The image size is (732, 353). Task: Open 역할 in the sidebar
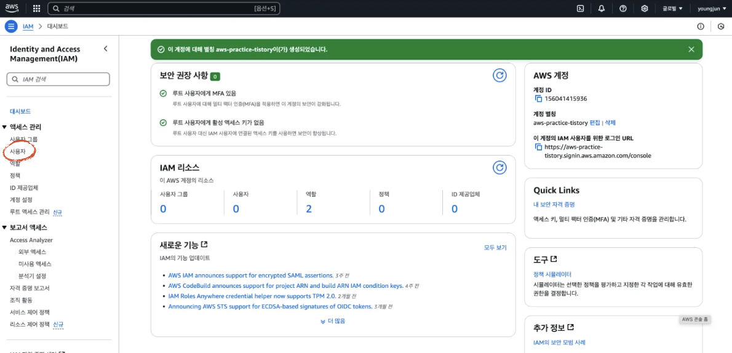pos(15,164)
